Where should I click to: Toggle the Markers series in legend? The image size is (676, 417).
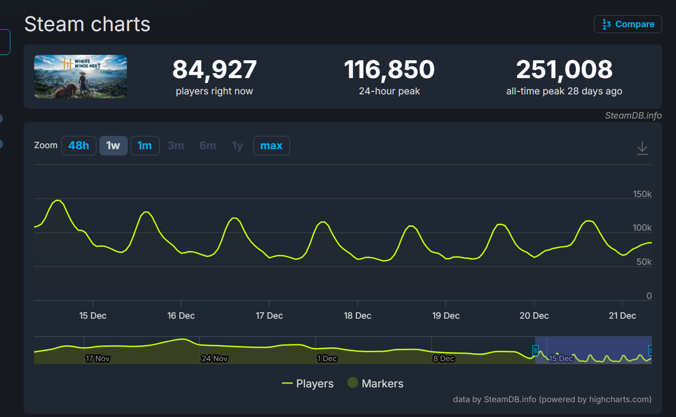pyautogui.click(x=375, y=383)
